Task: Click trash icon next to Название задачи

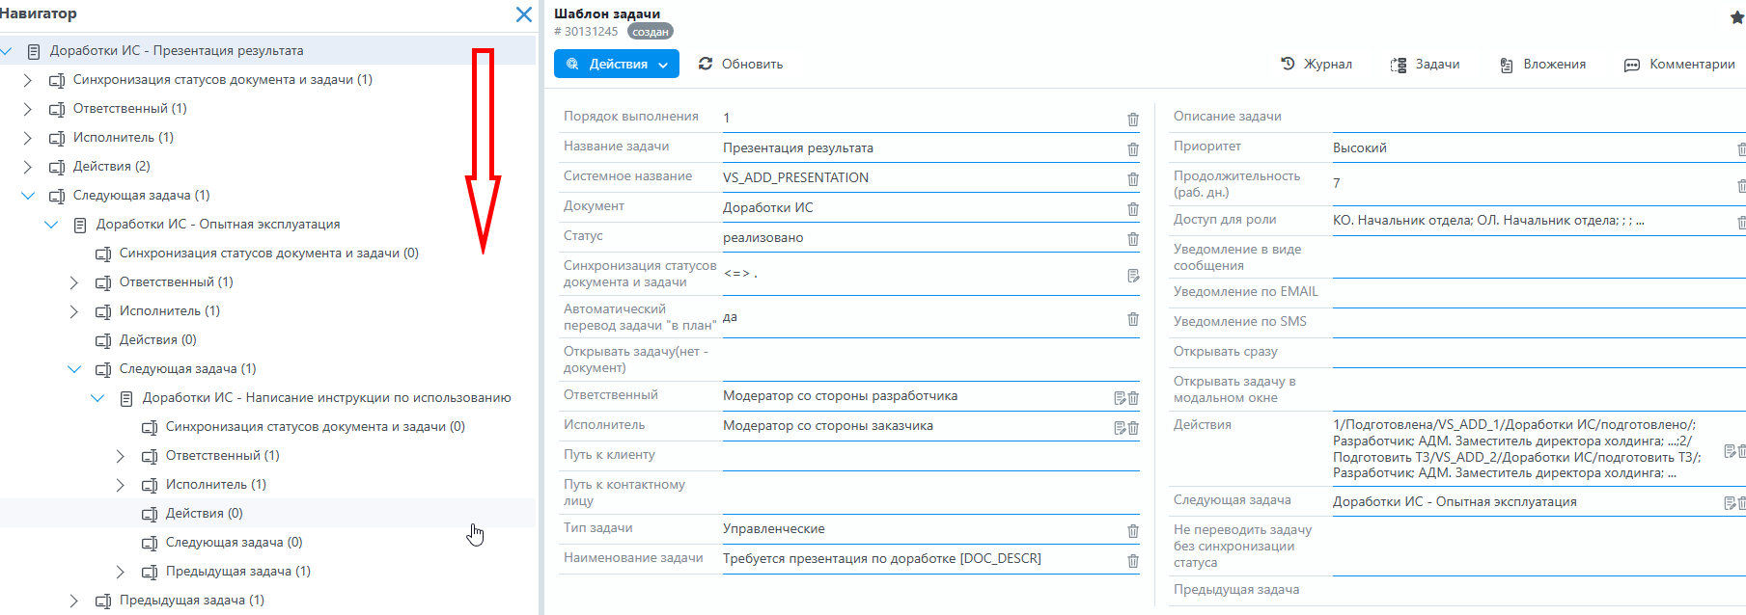Action: [1133, 149]
